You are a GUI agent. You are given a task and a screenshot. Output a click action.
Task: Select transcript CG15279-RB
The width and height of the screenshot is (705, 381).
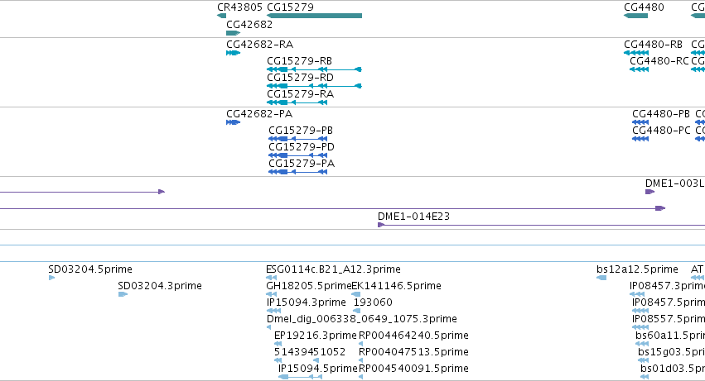point(314,69)
